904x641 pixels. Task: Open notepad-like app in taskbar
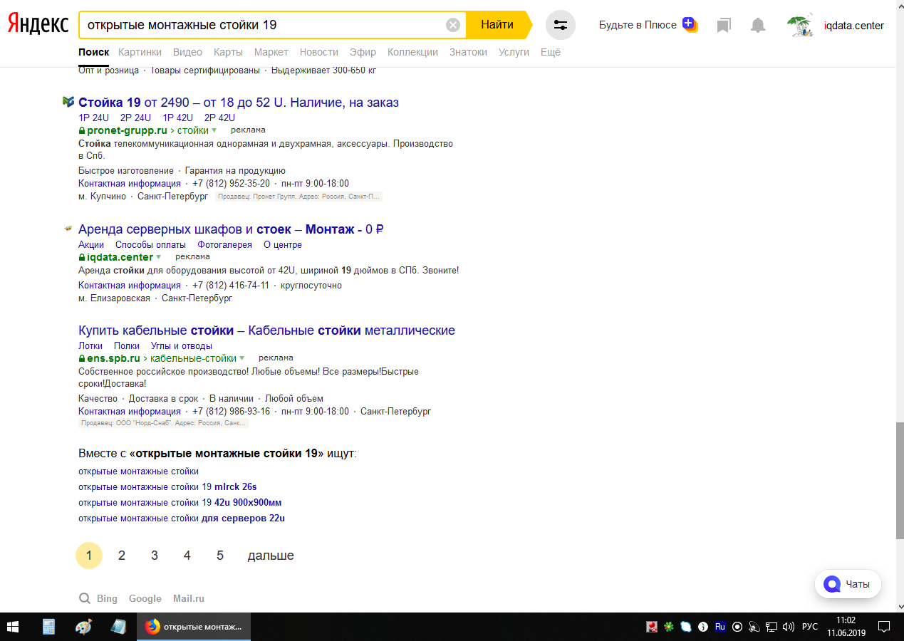coord(118,627)
